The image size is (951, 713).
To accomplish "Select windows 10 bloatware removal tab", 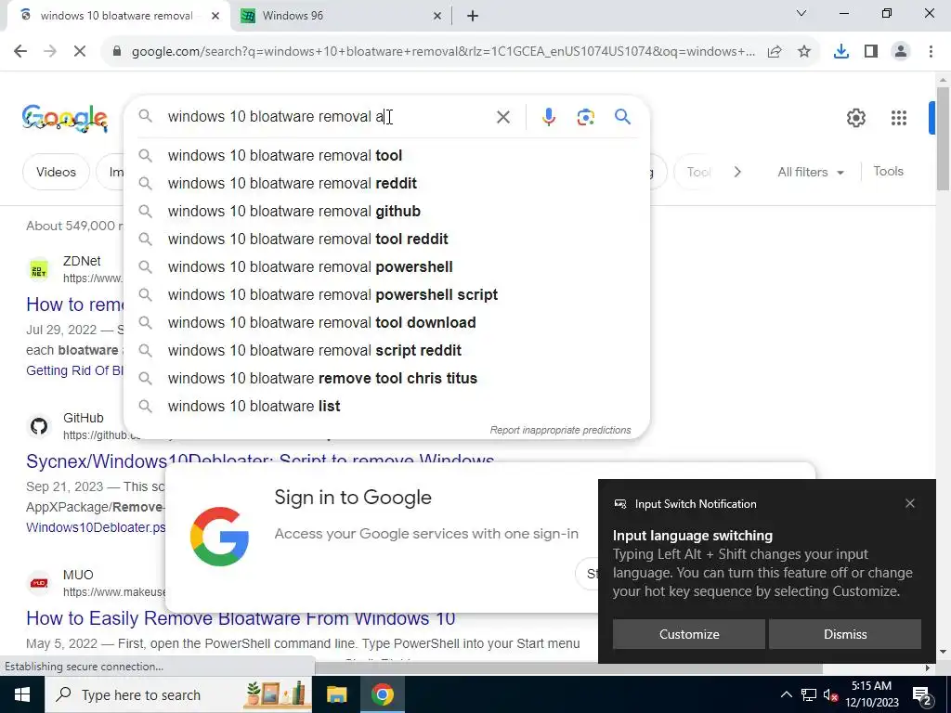I will coord(118,16).
